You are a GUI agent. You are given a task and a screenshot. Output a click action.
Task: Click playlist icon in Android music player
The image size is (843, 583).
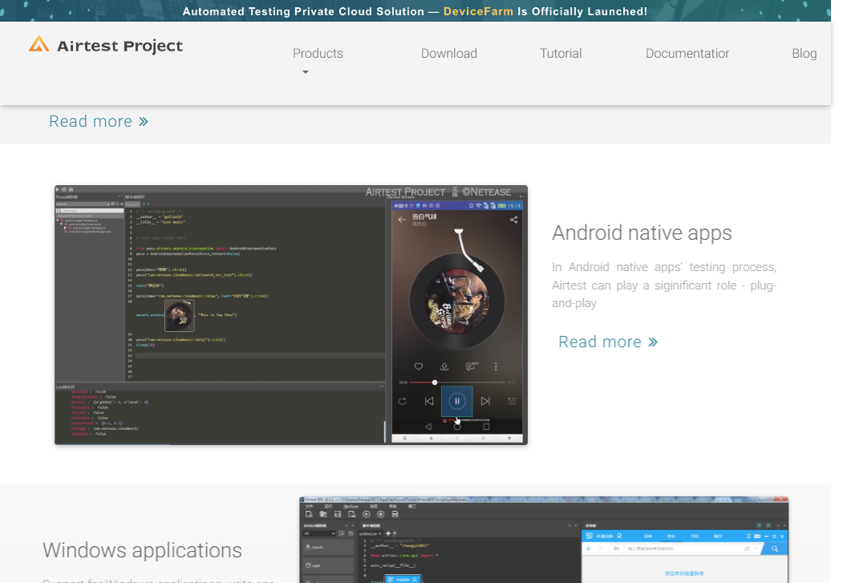[512, 401]
